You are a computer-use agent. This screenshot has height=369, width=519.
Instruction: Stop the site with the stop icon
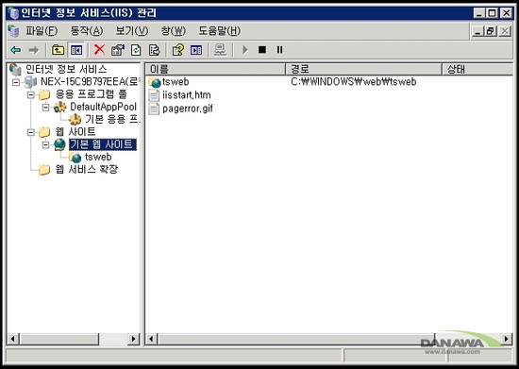262,50
